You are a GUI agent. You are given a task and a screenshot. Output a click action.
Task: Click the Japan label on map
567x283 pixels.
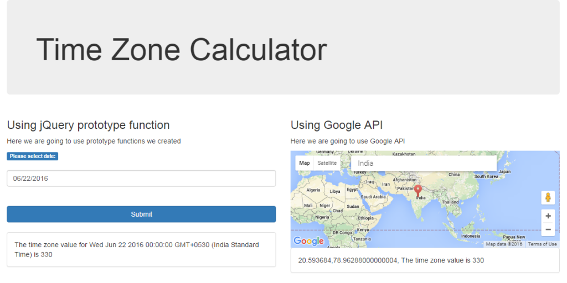coord(505,172)
